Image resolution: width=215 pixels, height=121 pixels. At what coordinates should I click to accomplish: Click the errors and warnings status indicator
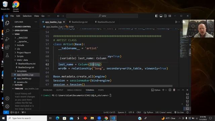point(15,112)
